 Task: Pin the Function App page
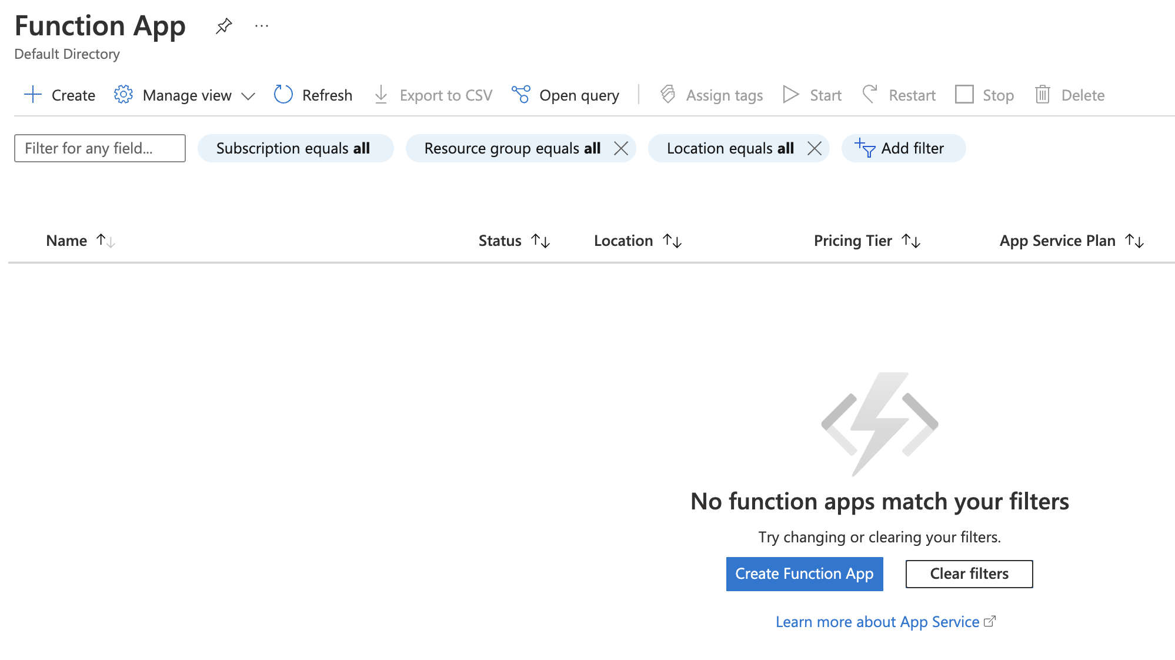coord(224,26)
